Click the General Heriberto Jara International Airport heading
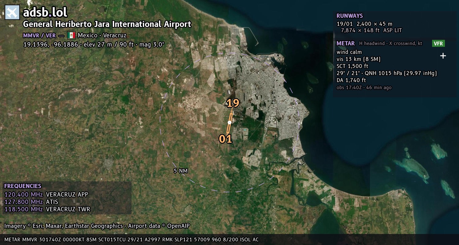 [107, 24]
